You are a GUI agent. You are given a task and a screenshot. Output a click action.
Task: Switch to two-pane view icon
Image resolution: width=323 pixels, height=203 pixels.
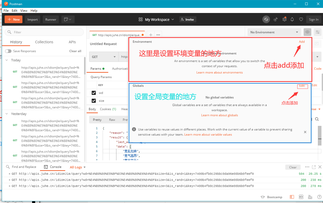point(301,197)
